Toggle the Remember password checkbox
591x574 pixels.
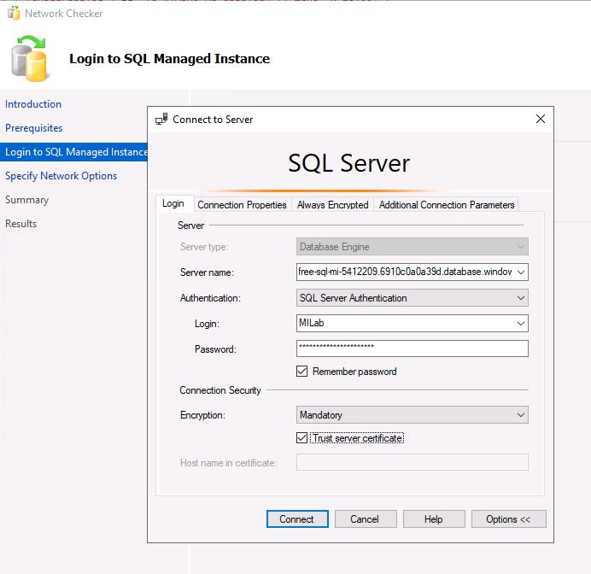click(302, 372)
